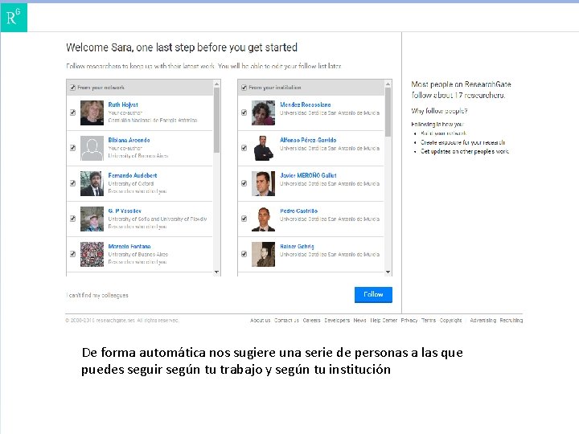The height and width of the screenshot is (434, 579).
Task: Open the Alfonso Pérez-Garrido name link
Action: pos(308,140)
